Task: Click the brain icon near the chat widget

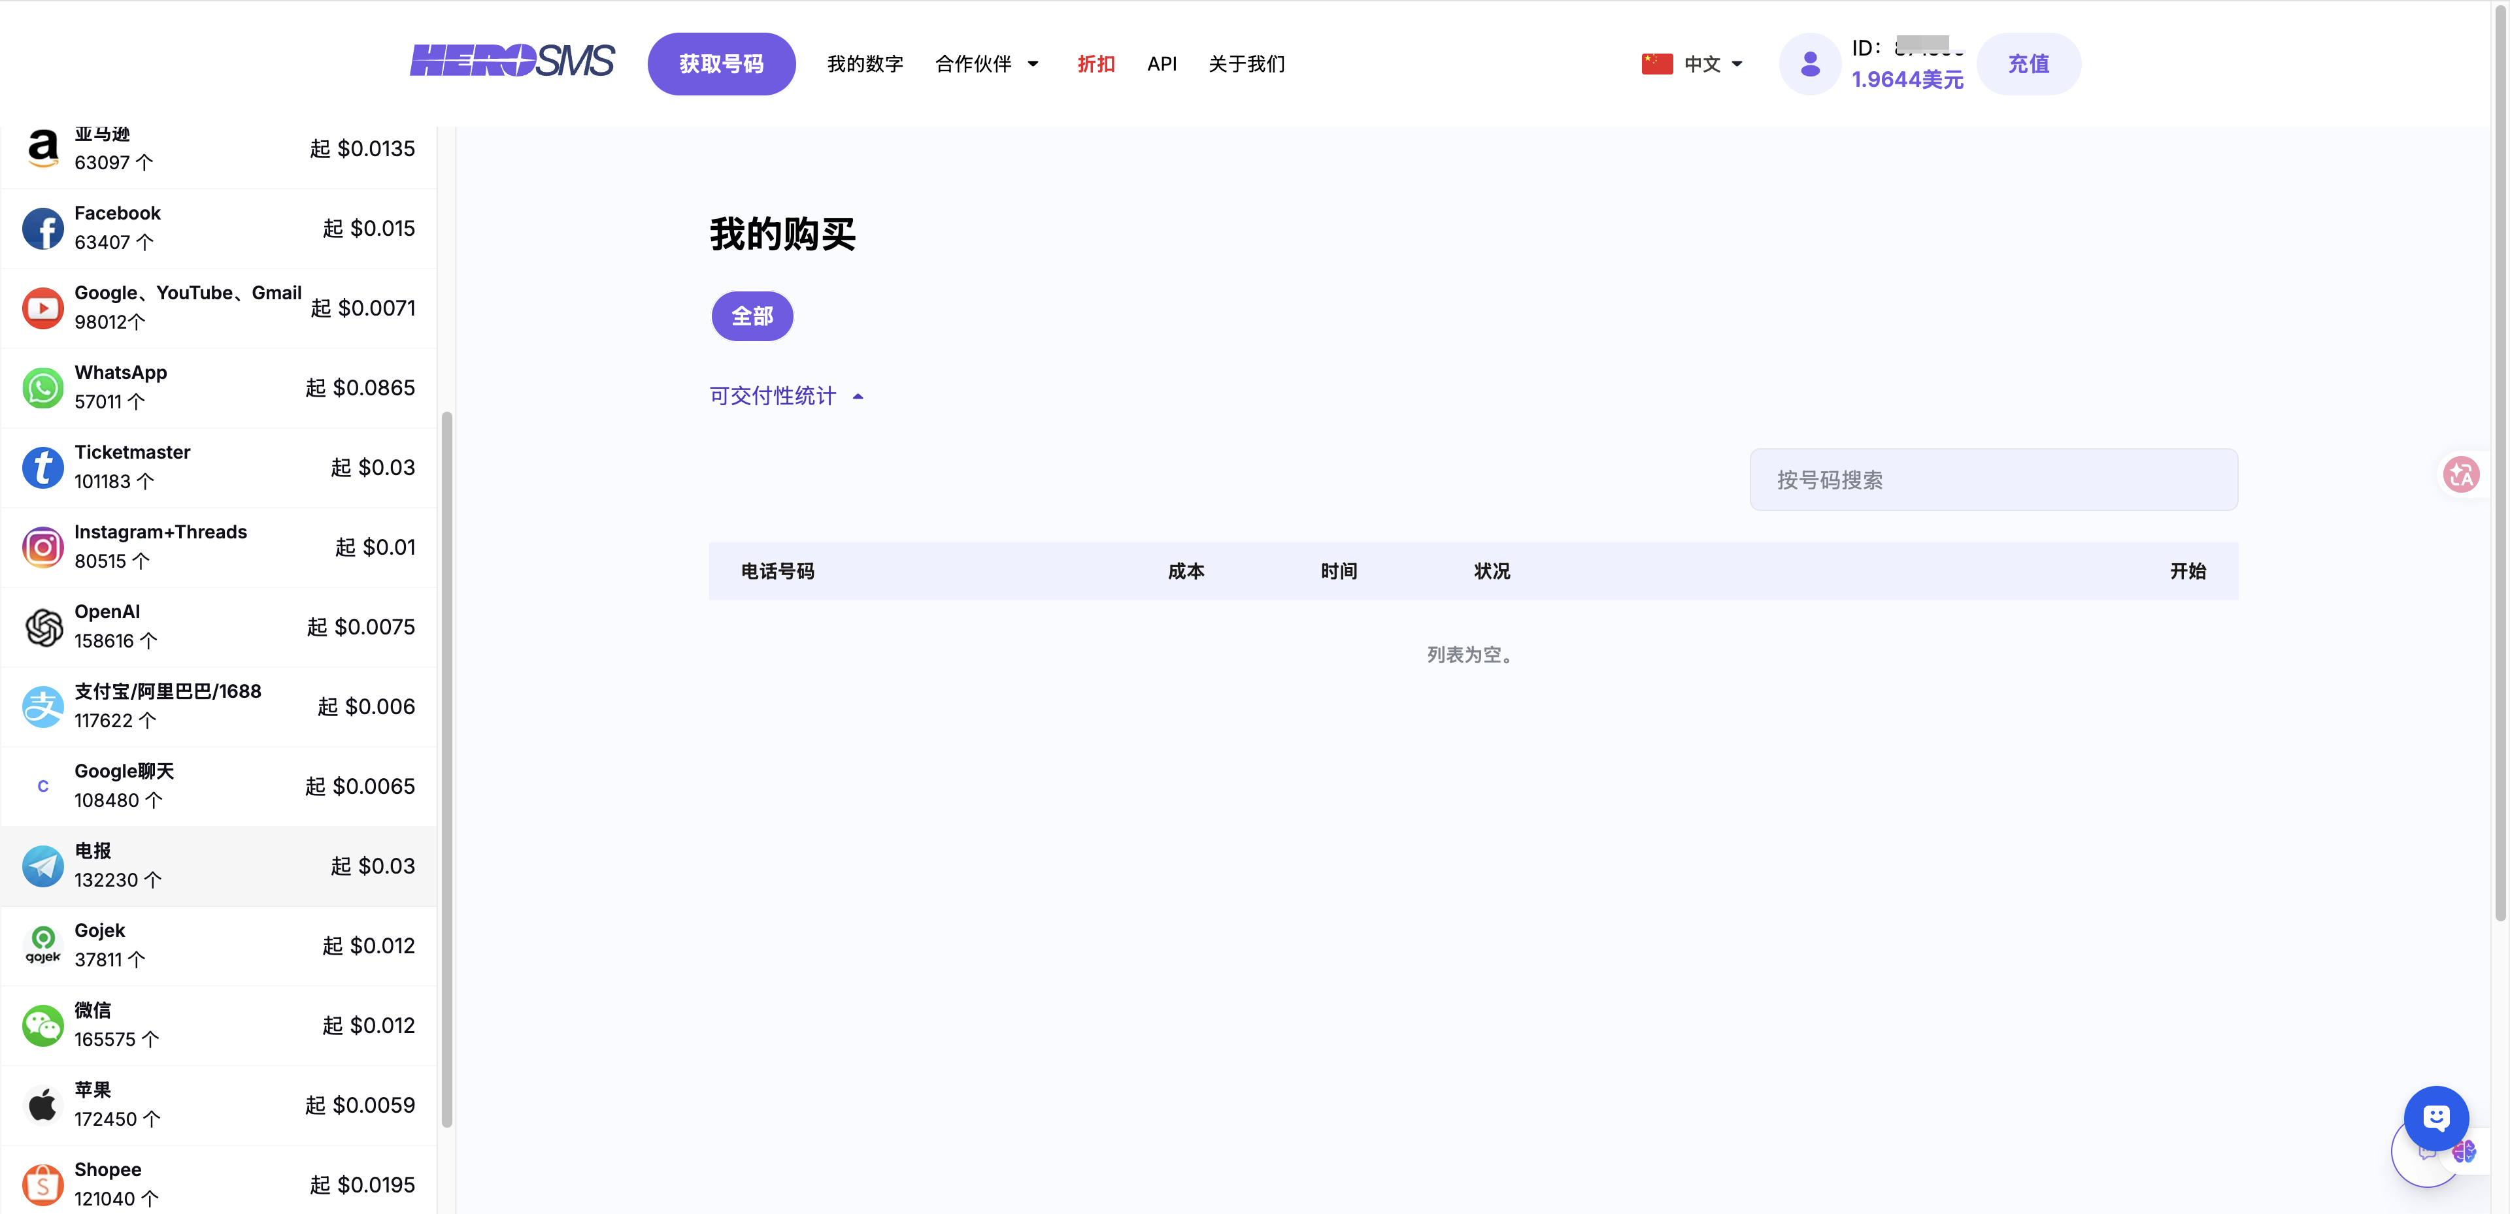Action: [2464, 1151]
